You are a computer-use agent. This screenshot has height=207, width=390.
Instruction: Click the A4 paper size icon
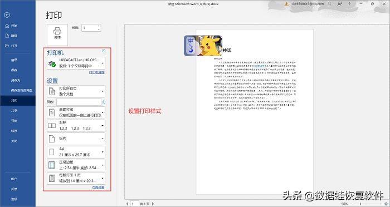click(52, 152)
